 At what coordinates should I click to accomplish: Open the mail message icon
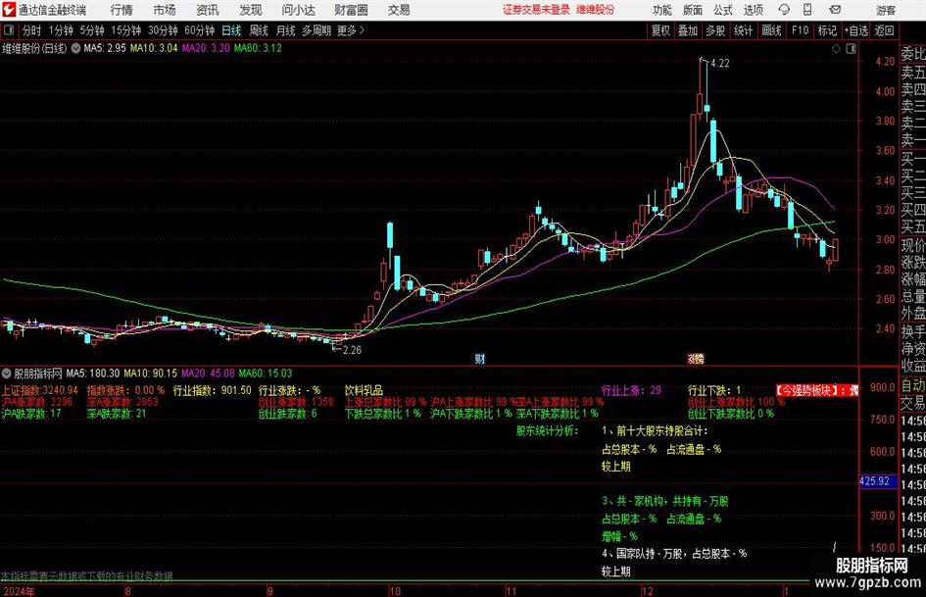point(835,10)
